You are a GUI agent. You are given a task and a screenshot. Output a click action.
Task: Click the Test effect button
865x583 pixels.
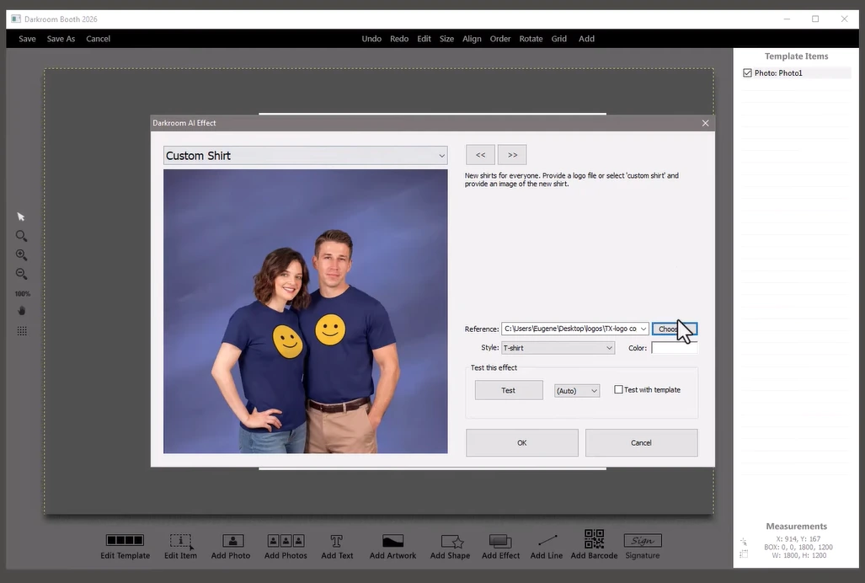pyautogui.click(x=509, y=390)
